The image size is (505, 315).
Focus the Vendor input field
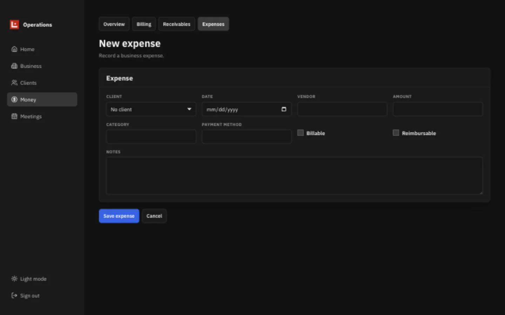click(x=342, y=109)
